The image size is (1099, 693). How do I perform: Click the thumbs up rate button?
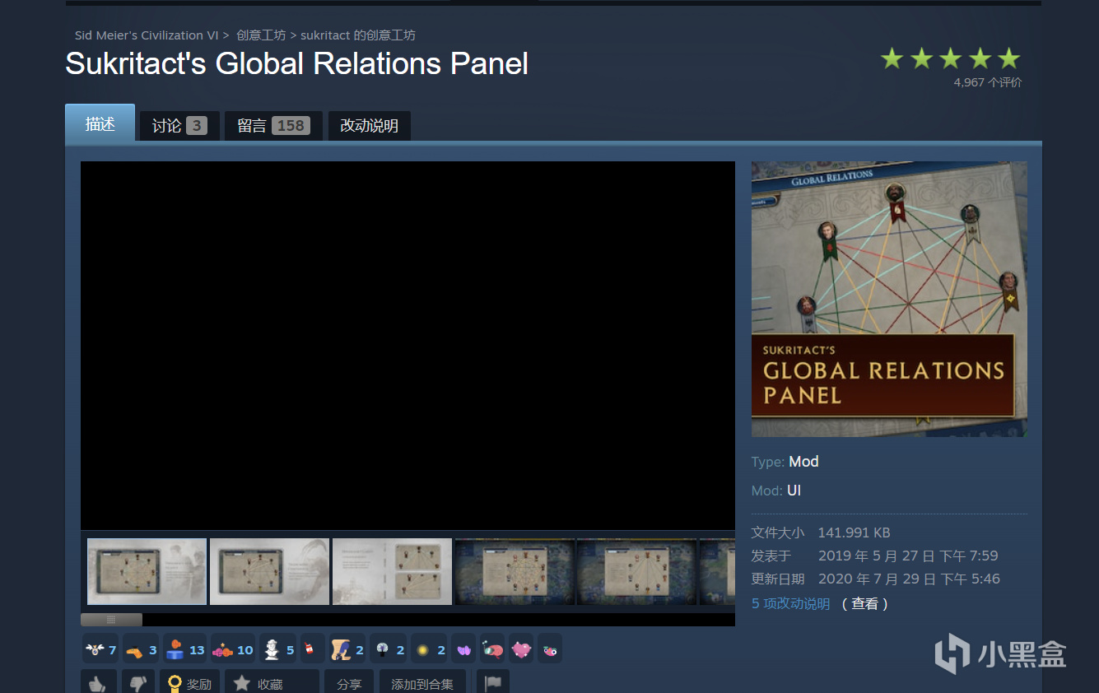[x=98, y=682]
